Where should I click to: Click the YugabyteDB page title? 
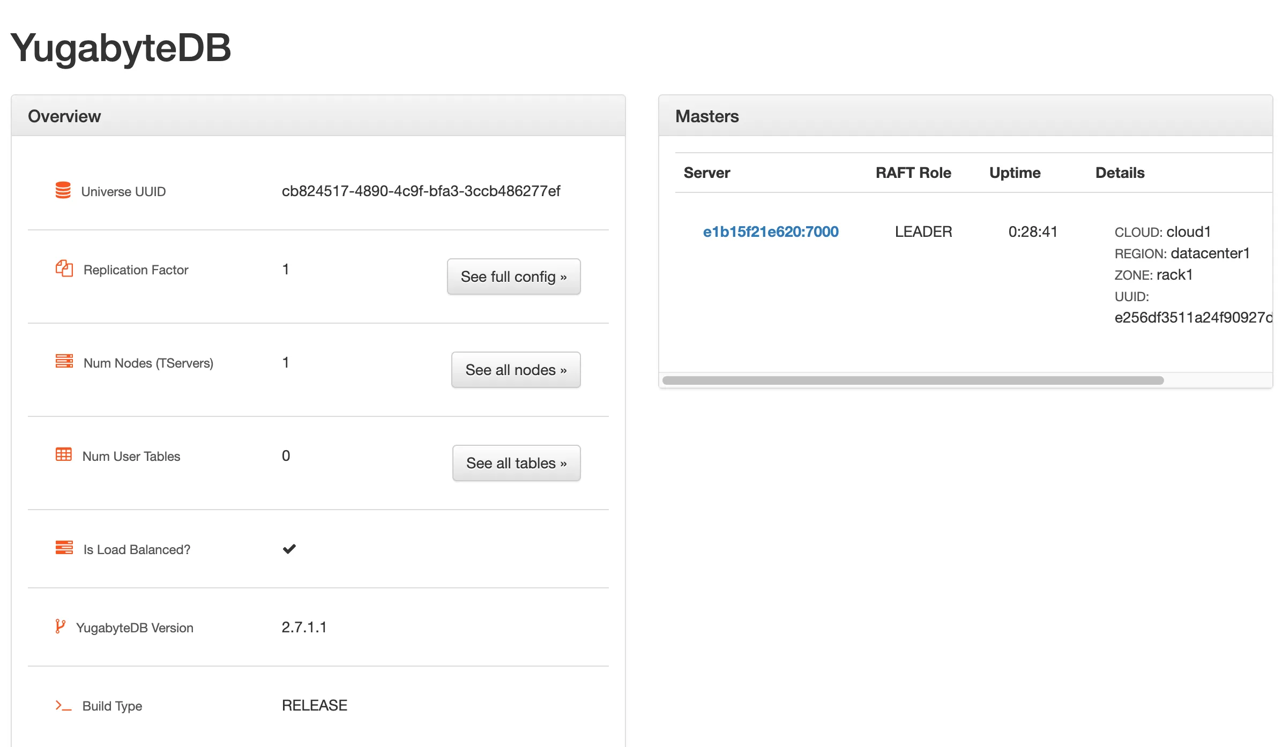(121, 48)
